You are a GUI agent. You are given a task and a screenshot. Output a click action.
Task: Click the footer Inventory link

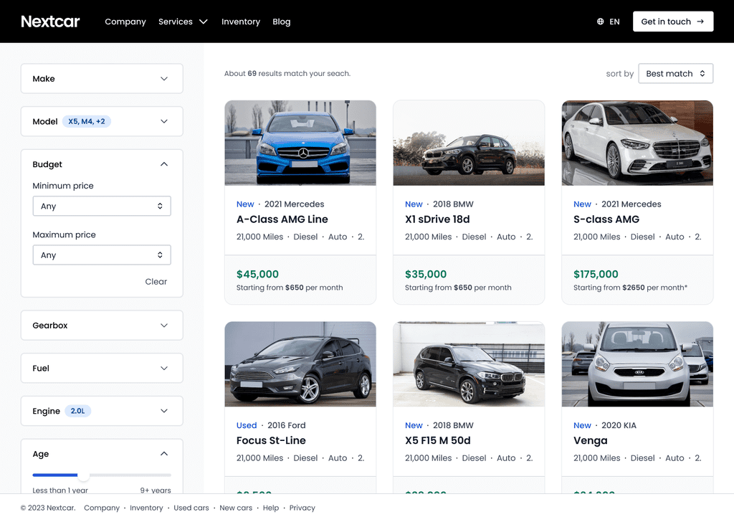click(146, 508)
